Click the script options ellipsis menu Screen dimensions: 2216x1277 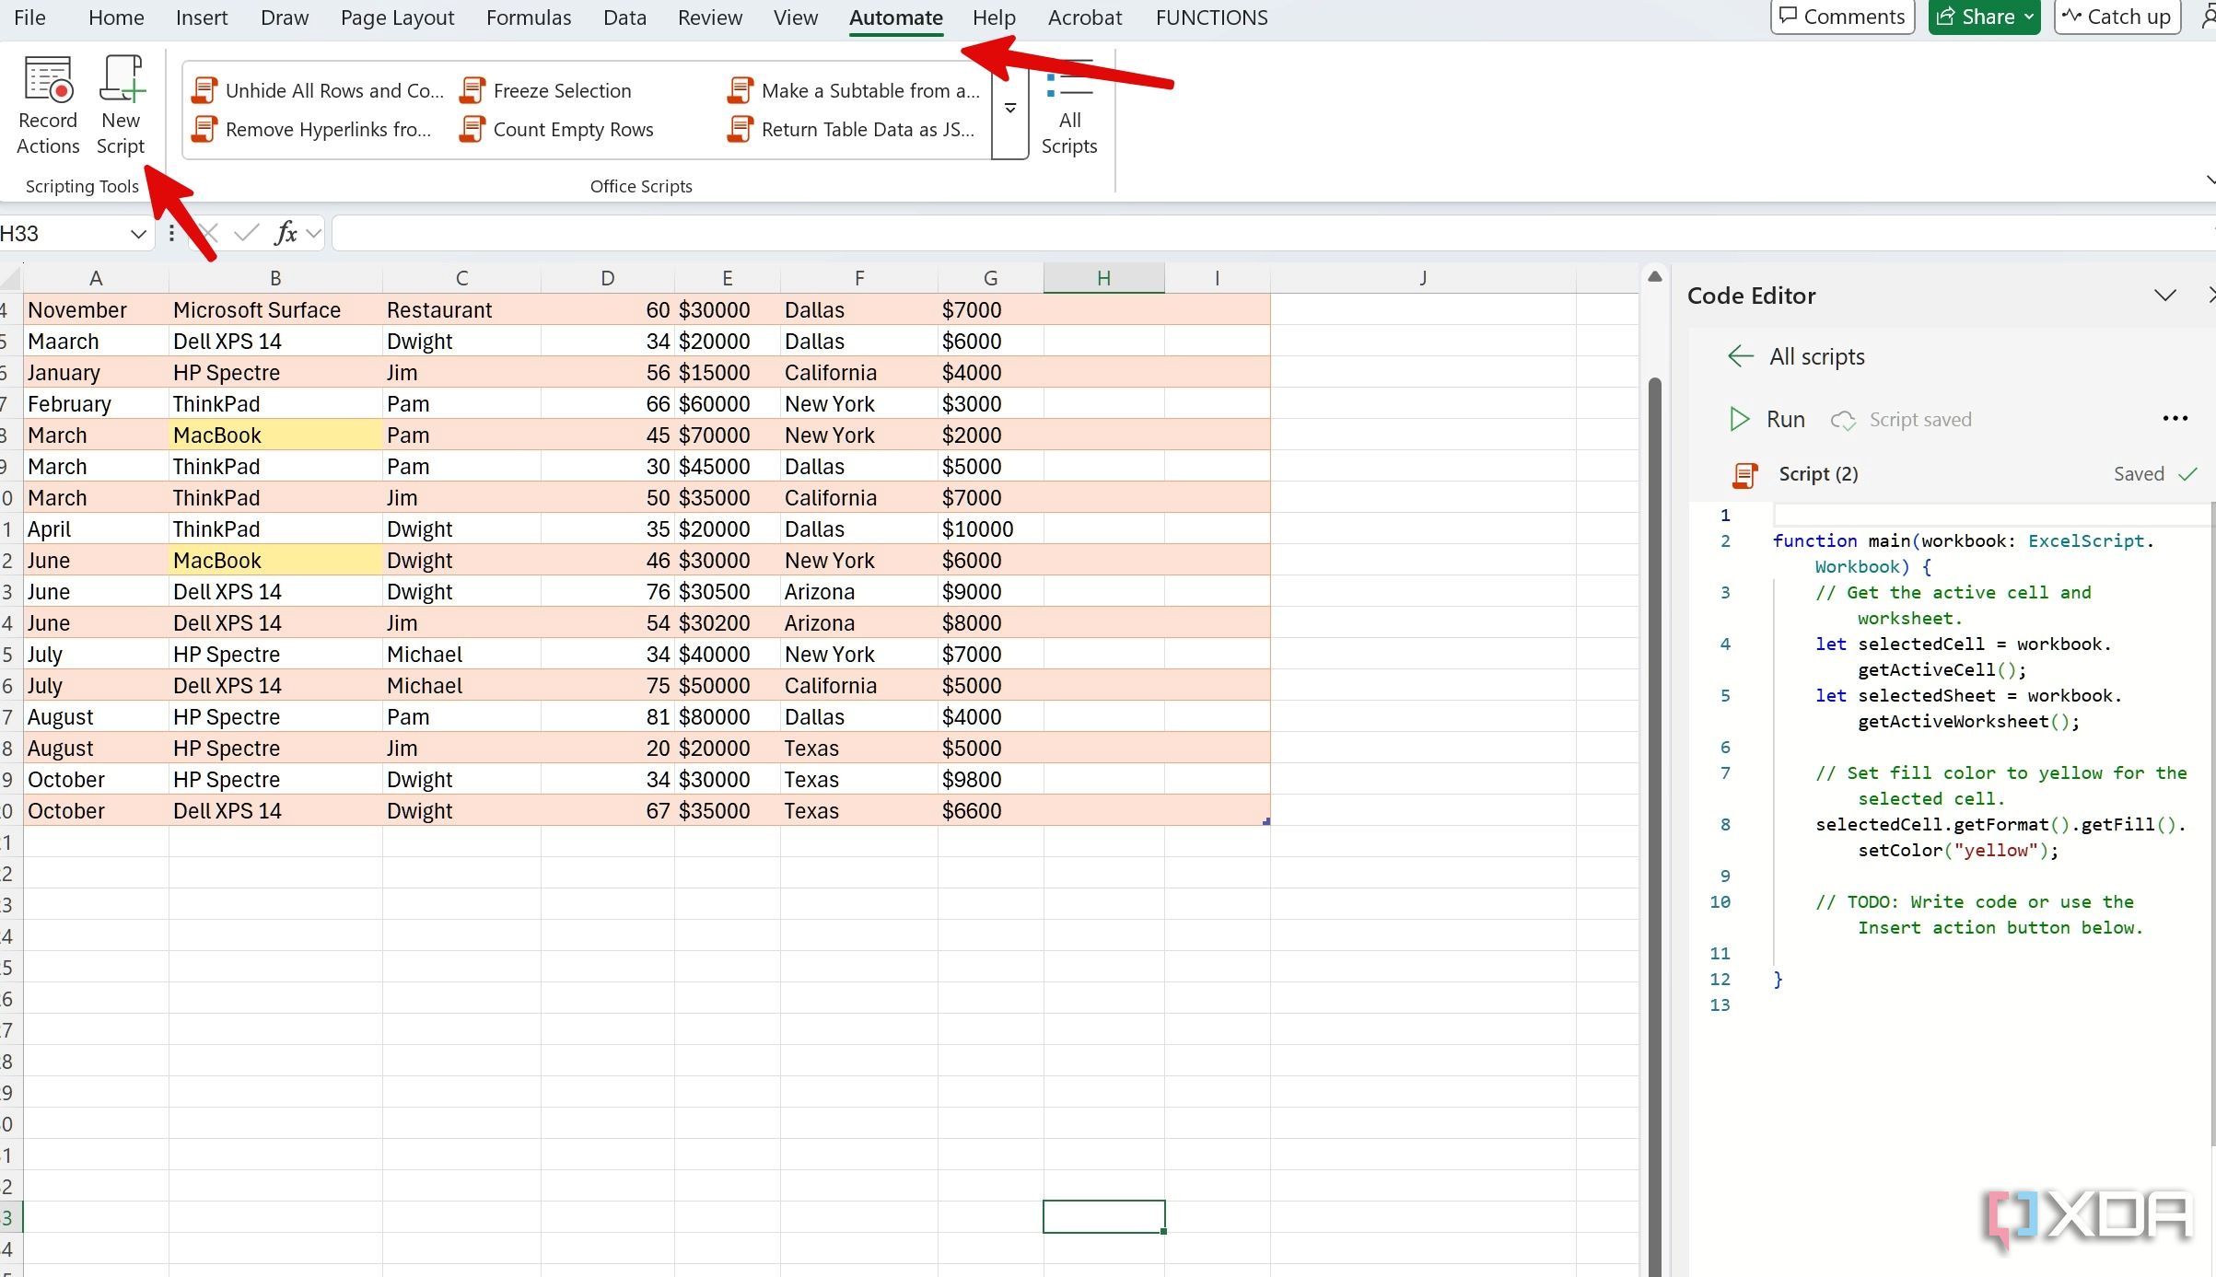pos(2175,419)
